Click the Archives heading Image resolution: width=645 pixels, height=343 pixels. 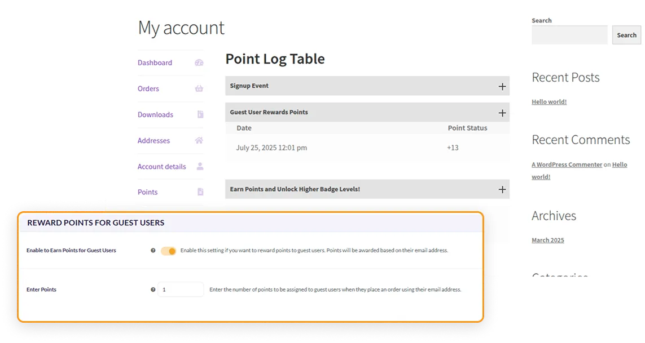554,216
